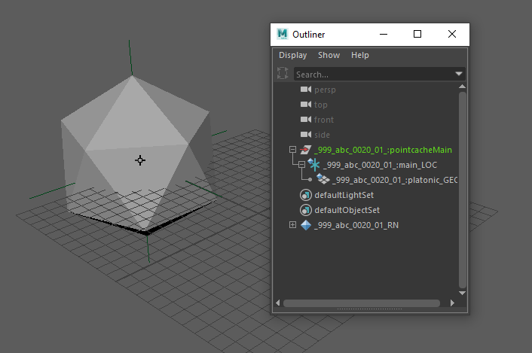This screenshot has height=353, width=532.
Task: Close the Outliner window
Action: [452, 34]
